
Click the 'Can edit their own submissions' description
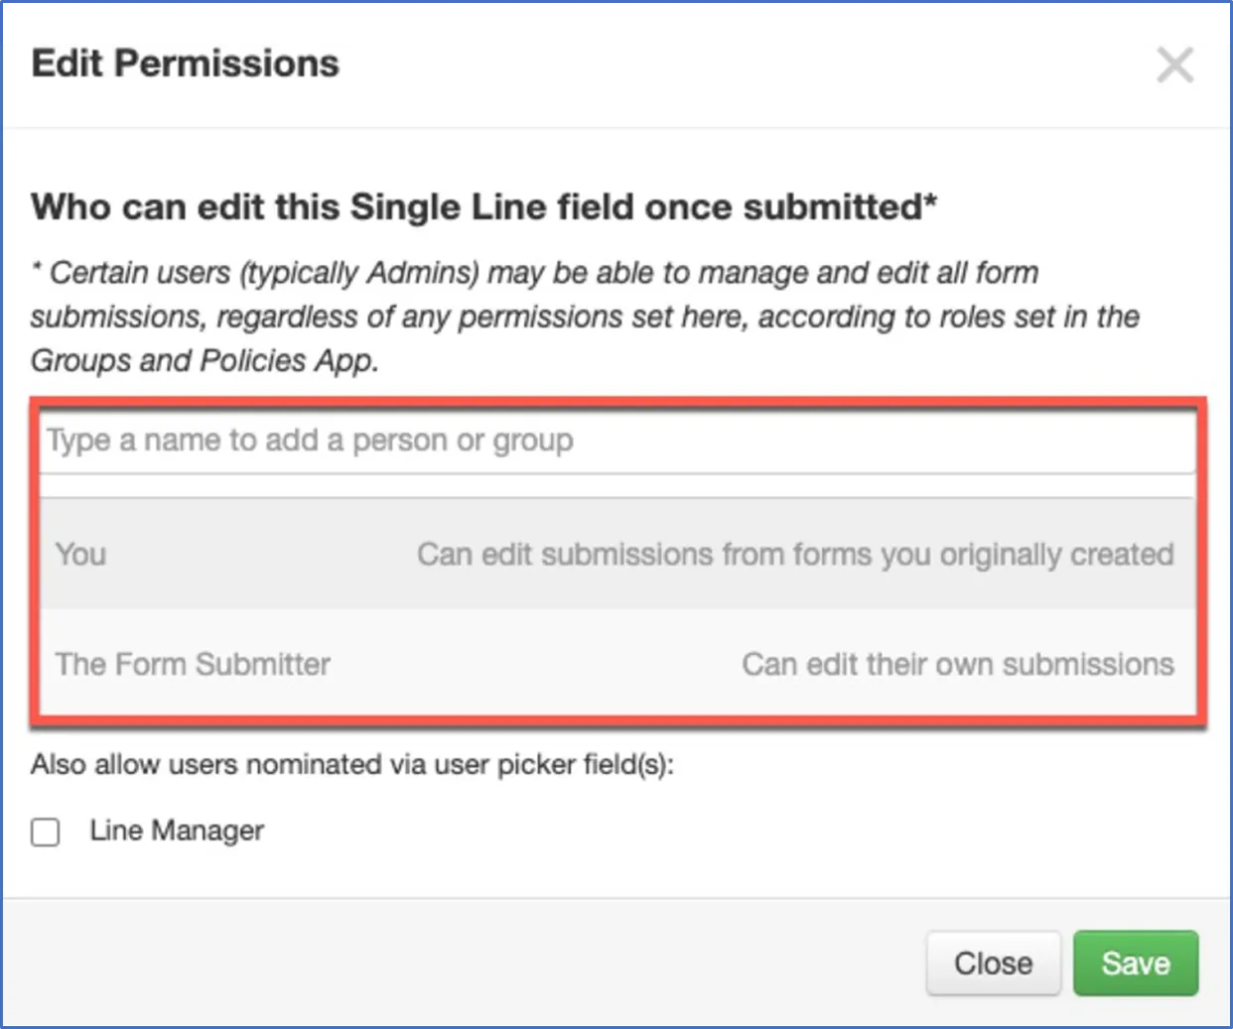pyautogui.click(x=957, y=664)
